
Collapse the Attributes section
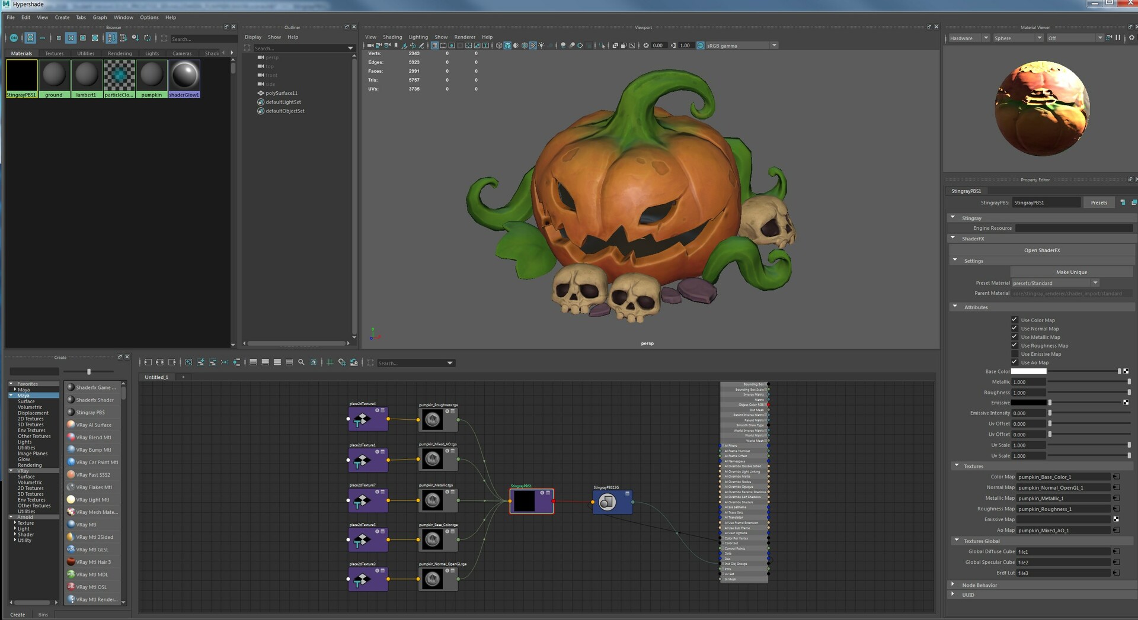point(955,307)
